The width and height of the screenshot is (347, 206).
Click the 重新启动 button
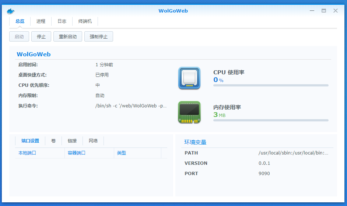(68, 37)
